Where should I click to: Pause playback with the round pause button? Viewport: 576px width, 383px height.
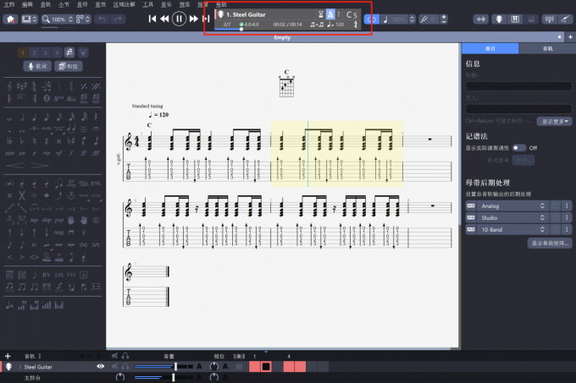pos(179,19)
